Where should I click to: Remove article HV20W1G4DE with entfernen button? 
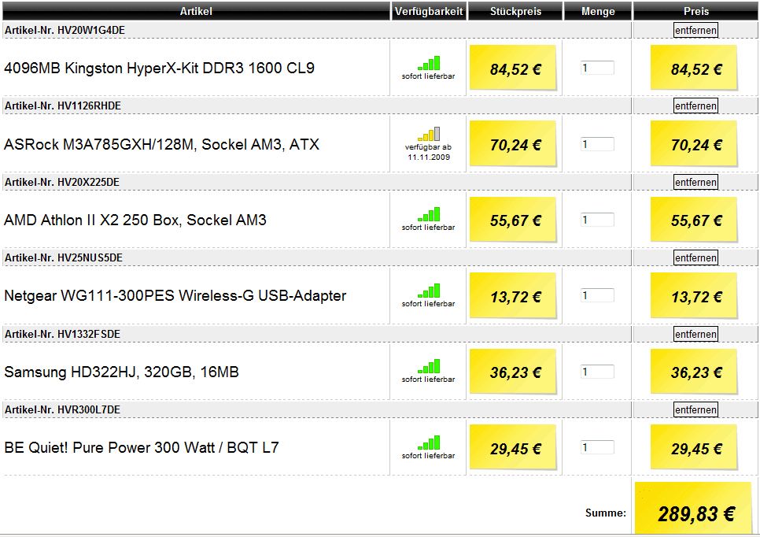695,30
